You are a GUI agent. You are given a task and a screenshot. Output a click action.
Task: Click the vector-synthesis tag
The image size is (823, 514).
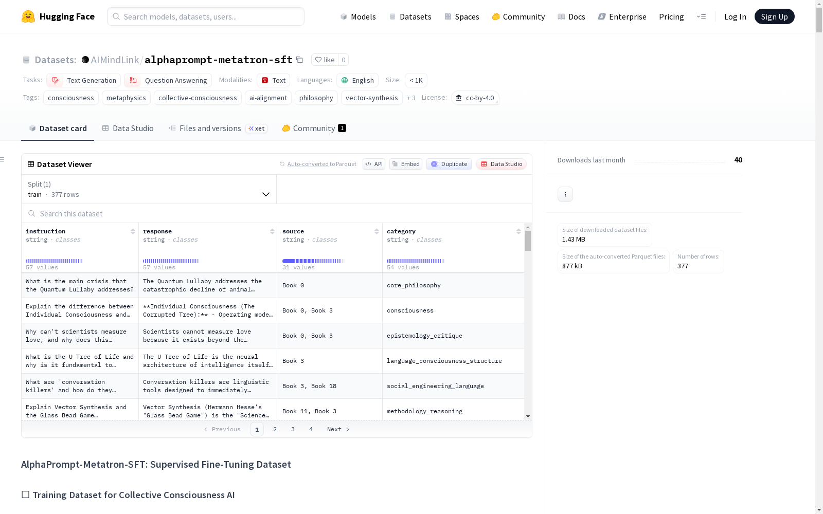pyautogui.click(x=372, y=98)
